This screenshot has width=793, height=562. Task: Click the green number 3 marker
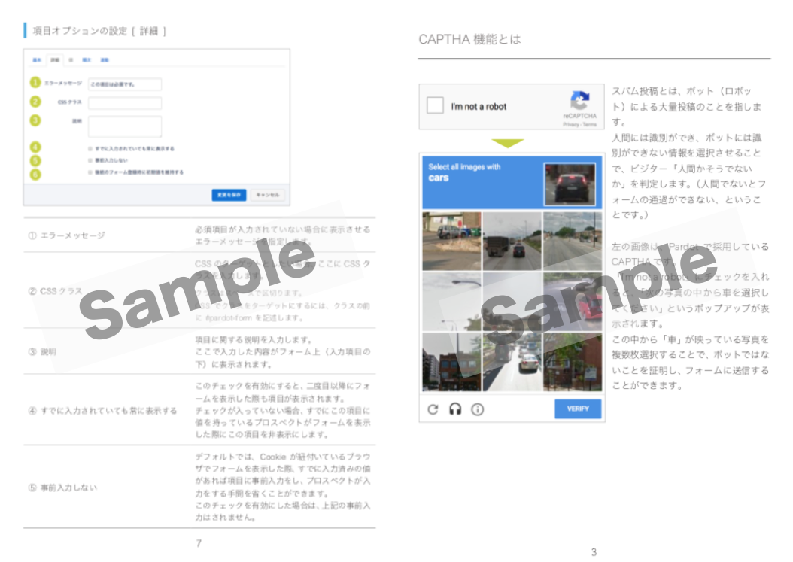click(35, 120)
